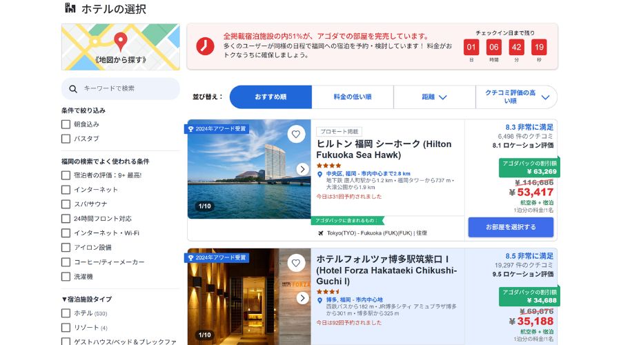Open the Hilton Sea Hawk hotel photo

pos(249,169)
